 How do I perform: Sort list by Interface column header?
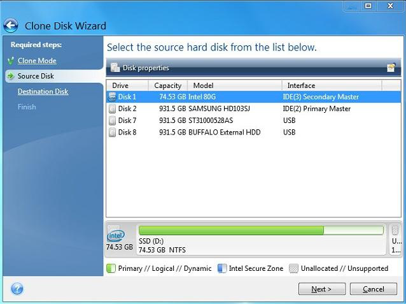(331, 85)
